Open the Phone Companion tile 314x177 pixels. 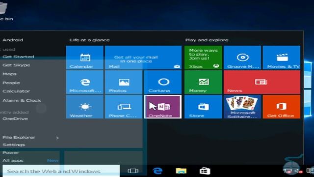click(x=124, y=107)
